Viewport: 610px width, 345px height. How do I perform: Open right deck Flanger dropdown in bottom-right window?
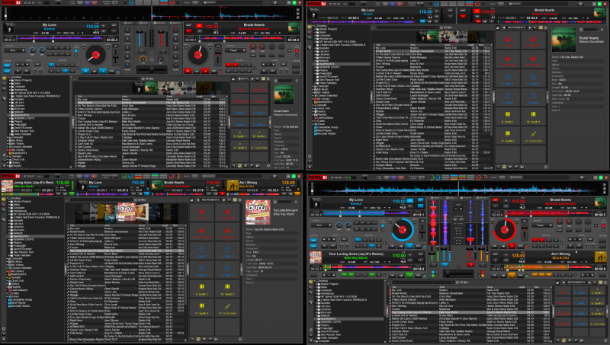click(541, 225)
